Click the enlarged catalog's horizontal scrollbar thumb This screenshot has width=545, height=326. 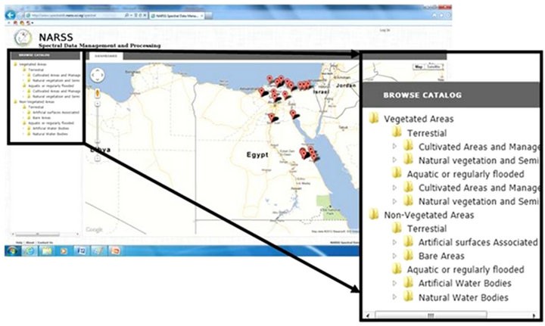(x=431, y=315)
